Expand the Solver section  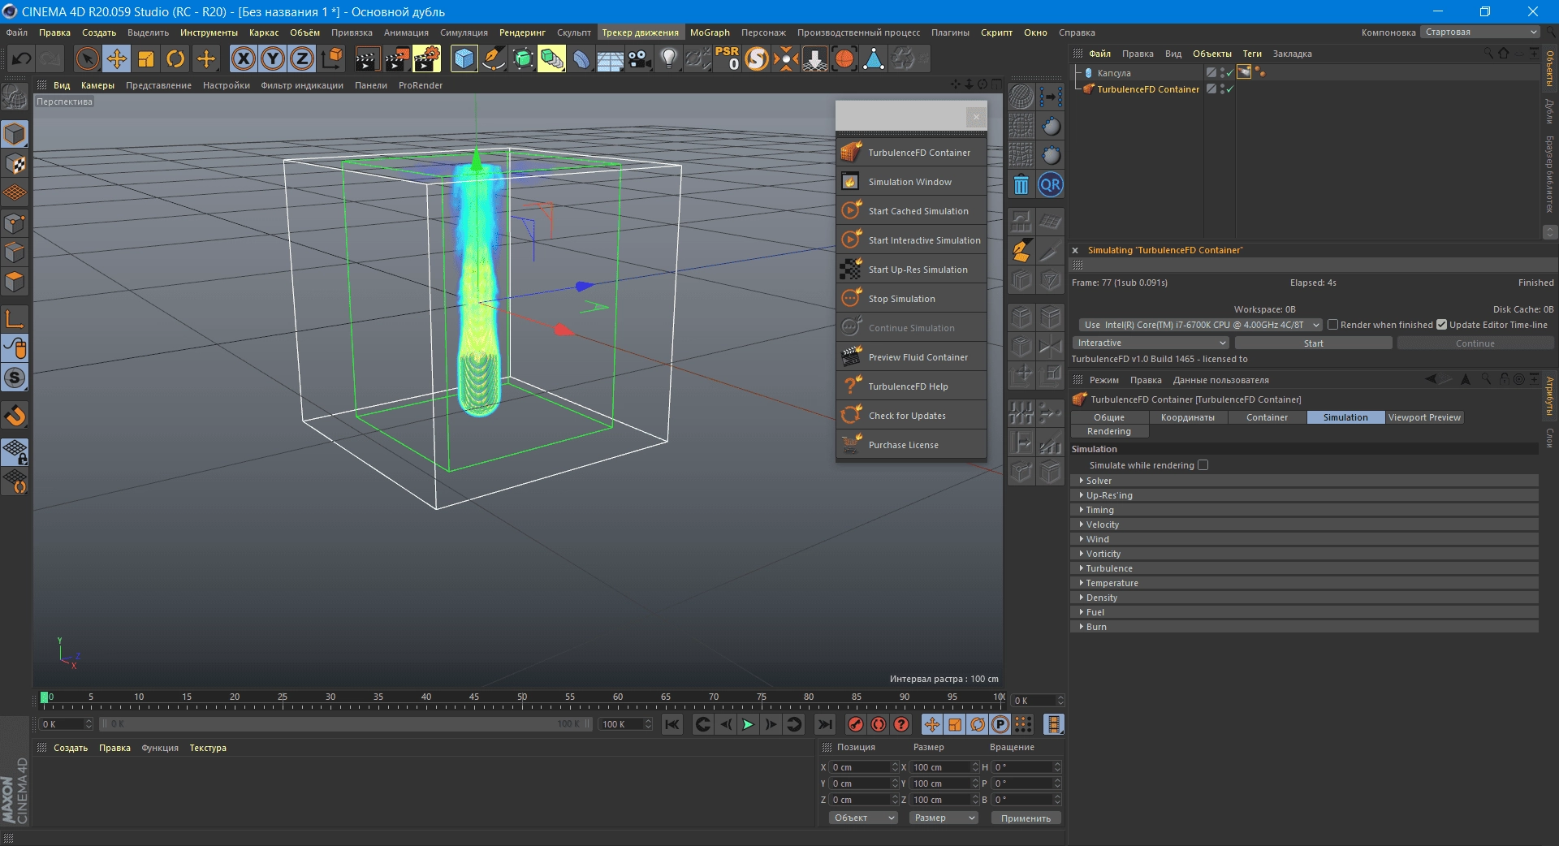pos(1304,481)
